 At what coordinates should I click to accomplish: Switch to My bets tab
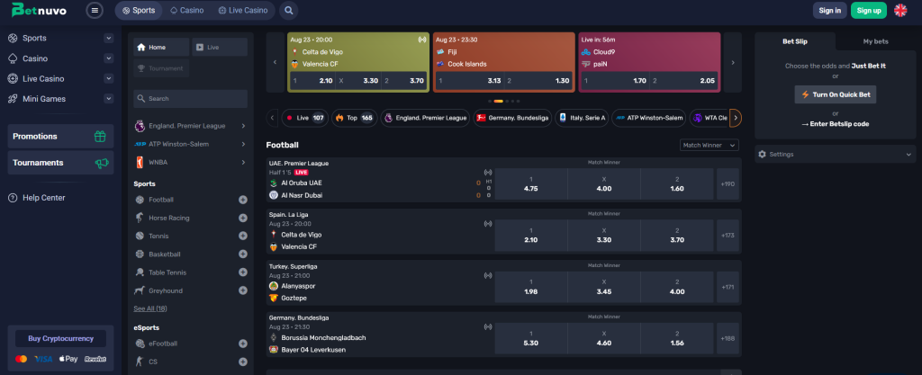point(875,41)
